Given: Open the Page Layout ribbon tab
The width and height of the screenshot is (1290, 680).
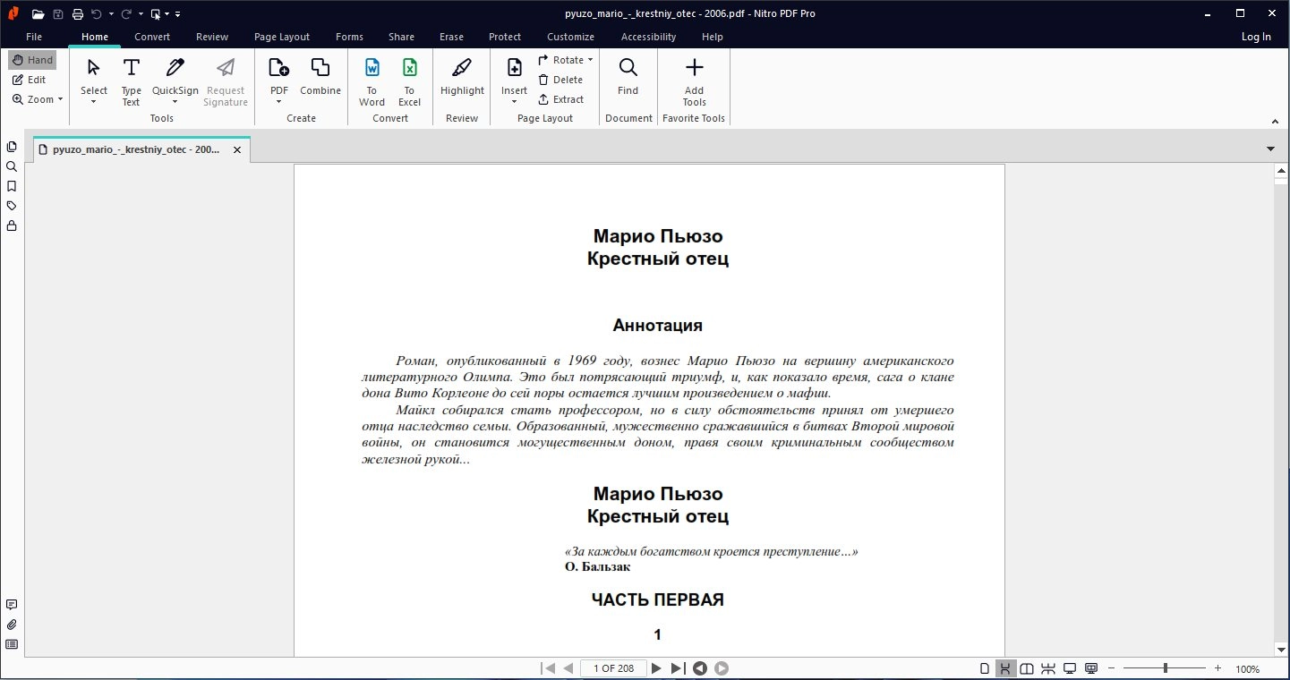Looking at the screenshot, I should point(282,37).
